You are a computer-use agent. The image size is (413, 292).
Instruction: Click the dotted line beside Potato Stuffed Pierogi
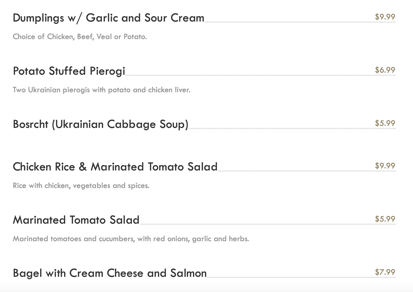tap(250, 75)
